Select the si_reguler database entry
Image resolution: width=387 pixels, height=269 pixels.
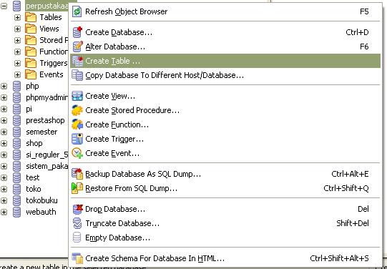(x=46, y=155)
